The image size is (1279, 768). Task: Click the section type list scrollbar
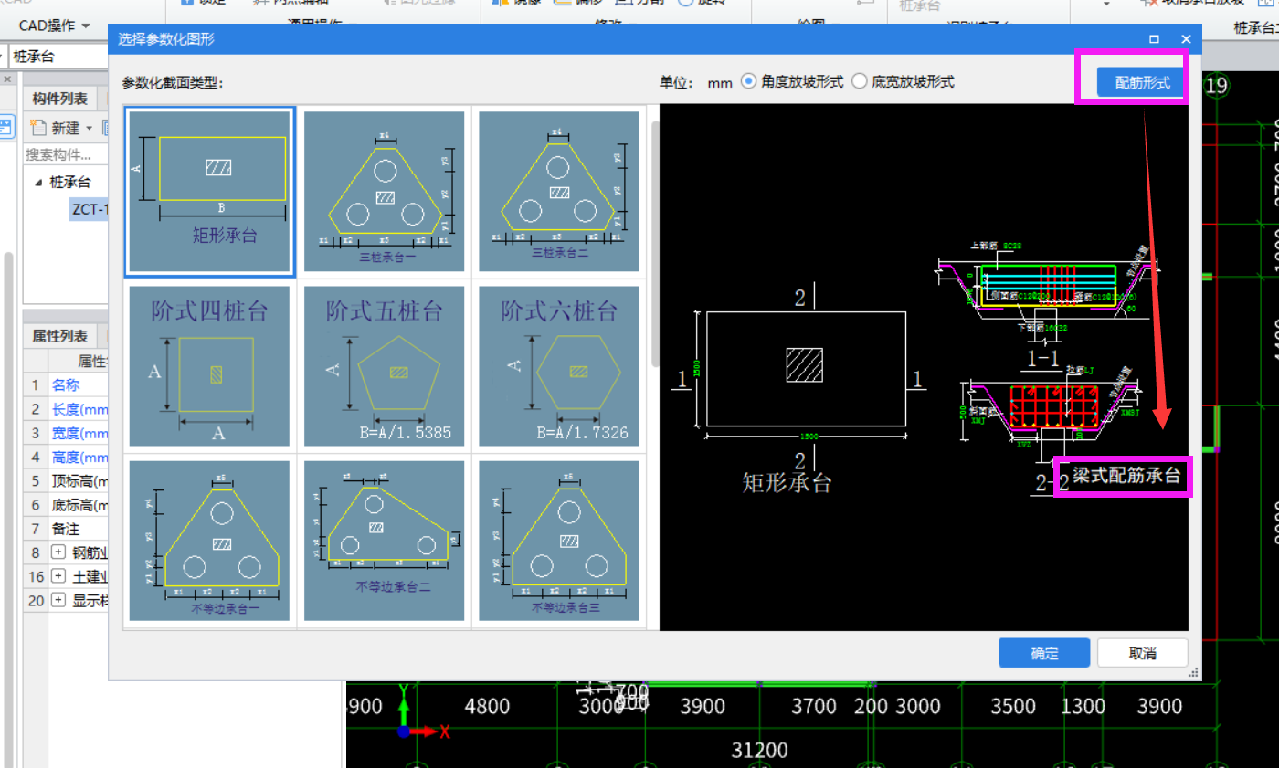coord(654,243)
